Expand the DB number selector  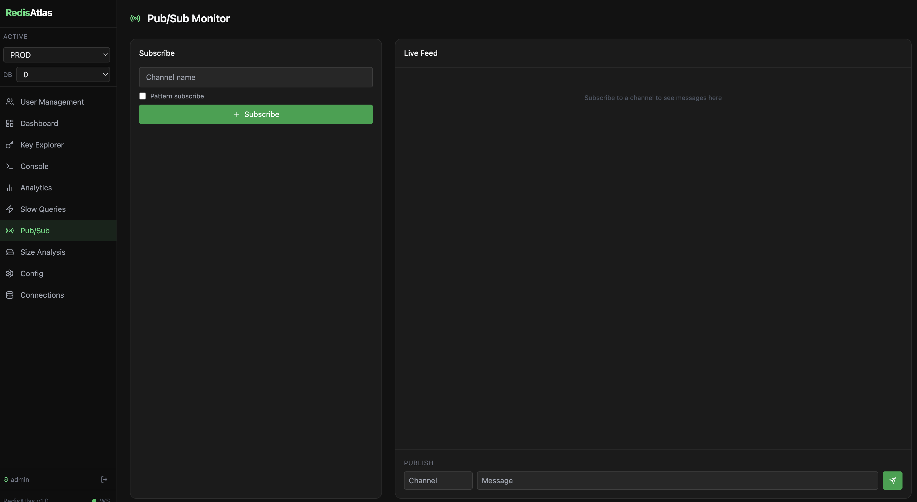(63, 74)
